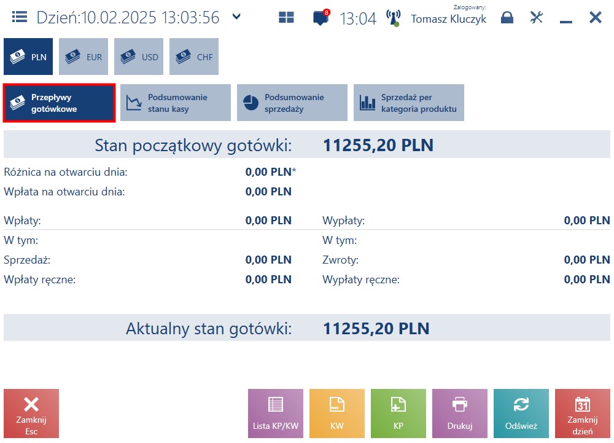The image size is (614, 443).
Task: Print the report with the Drukuj button
Action: pyautogui.click(x=460, y=414)
